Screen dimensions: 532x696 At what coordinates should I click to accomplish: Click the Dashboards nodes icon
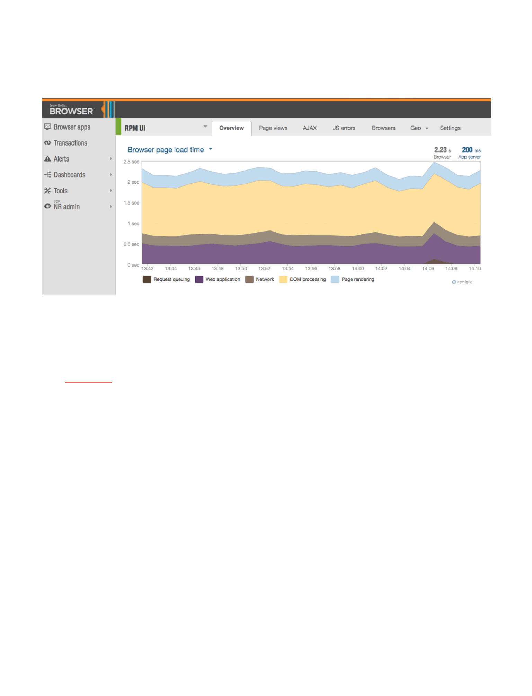click(x=47, y=175)
